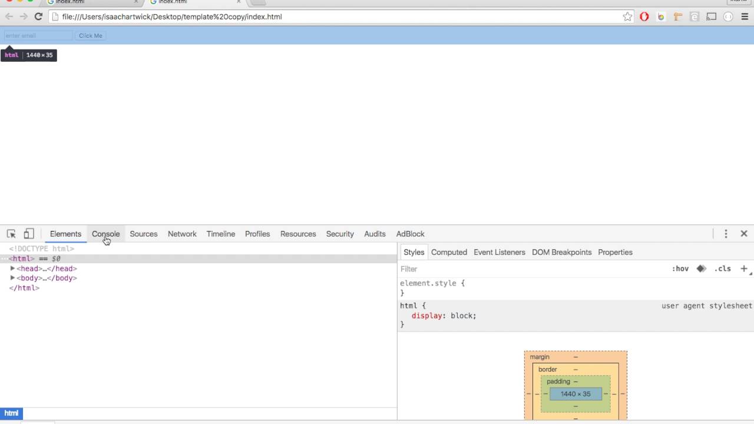Bookmark this page with the star icon

[x=627, y=16]
